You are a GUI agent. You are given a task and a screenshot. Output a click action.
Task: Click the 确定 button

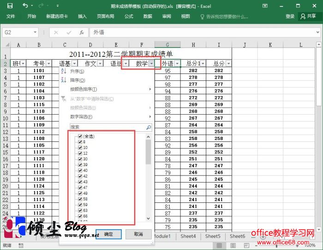(x=108, y=234)
